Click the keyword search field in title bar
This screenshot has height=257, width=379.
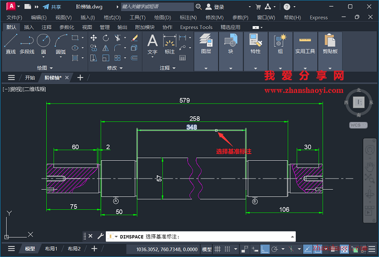point(157,7)
